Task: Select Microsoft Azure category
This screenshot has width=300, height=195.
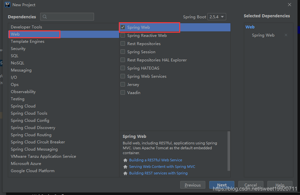Action: pos(64,164)
